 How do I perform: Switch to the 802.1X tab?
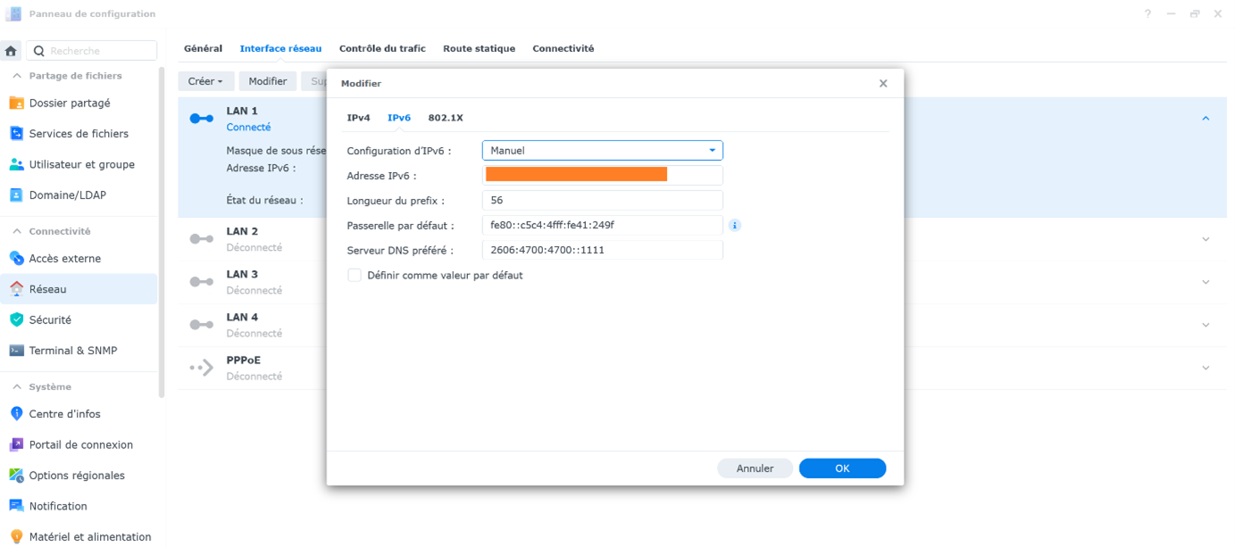[x=445, y=118]
